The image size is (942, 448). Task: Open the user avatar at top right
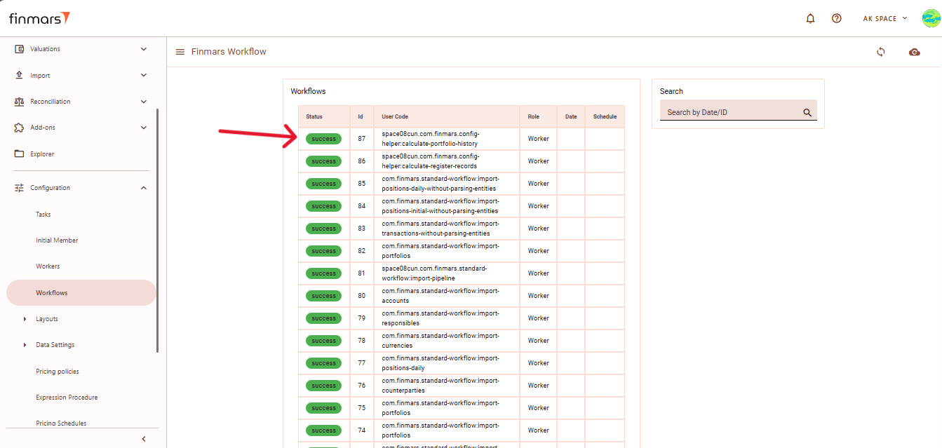(931, 18)
